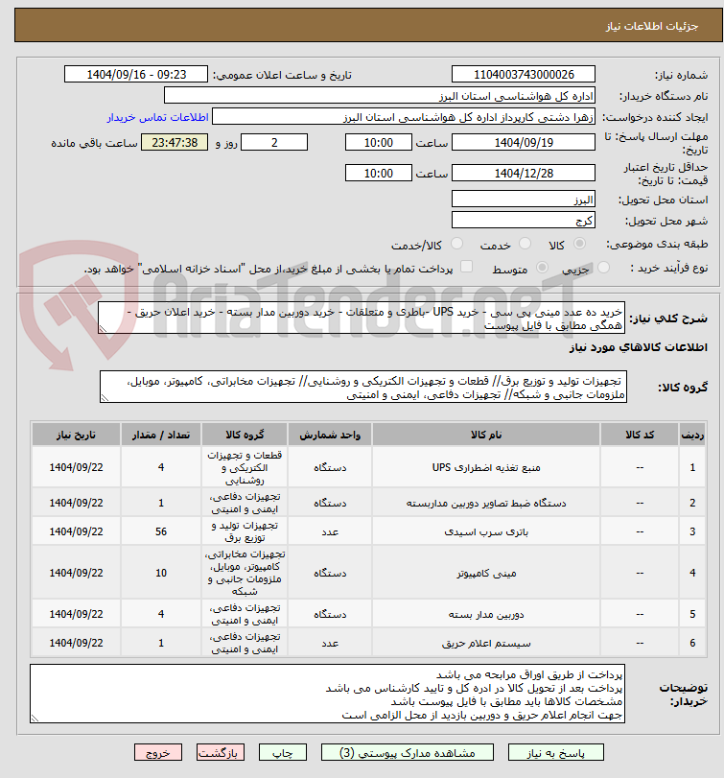Click the اطلاعات کالاهای مورد نیاز heading
Viewport: 724px width, 778px height.
[x=639, y=347]
